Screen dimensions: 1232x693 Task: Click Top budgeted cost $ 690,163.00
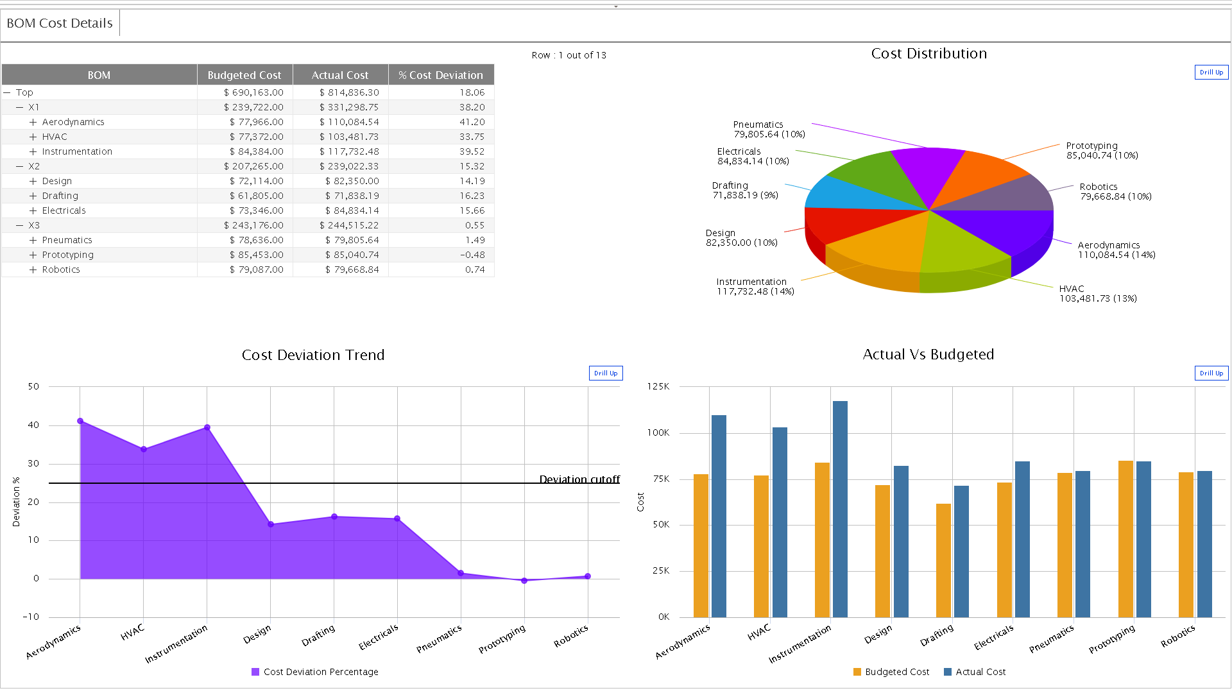point(253,92)
